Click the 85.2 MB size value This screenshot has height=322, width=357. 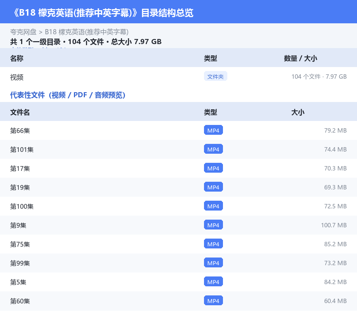336,244
